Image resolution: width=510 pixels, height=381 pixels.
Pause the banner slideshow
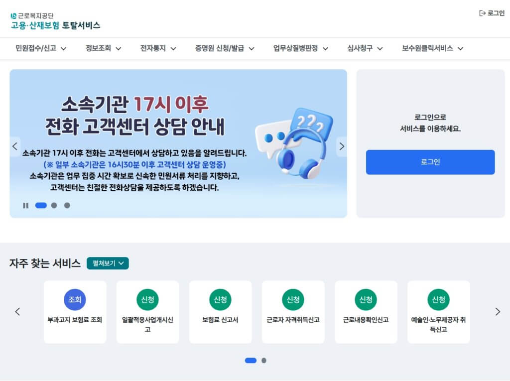pyautogui.click(x=26, y=205)
